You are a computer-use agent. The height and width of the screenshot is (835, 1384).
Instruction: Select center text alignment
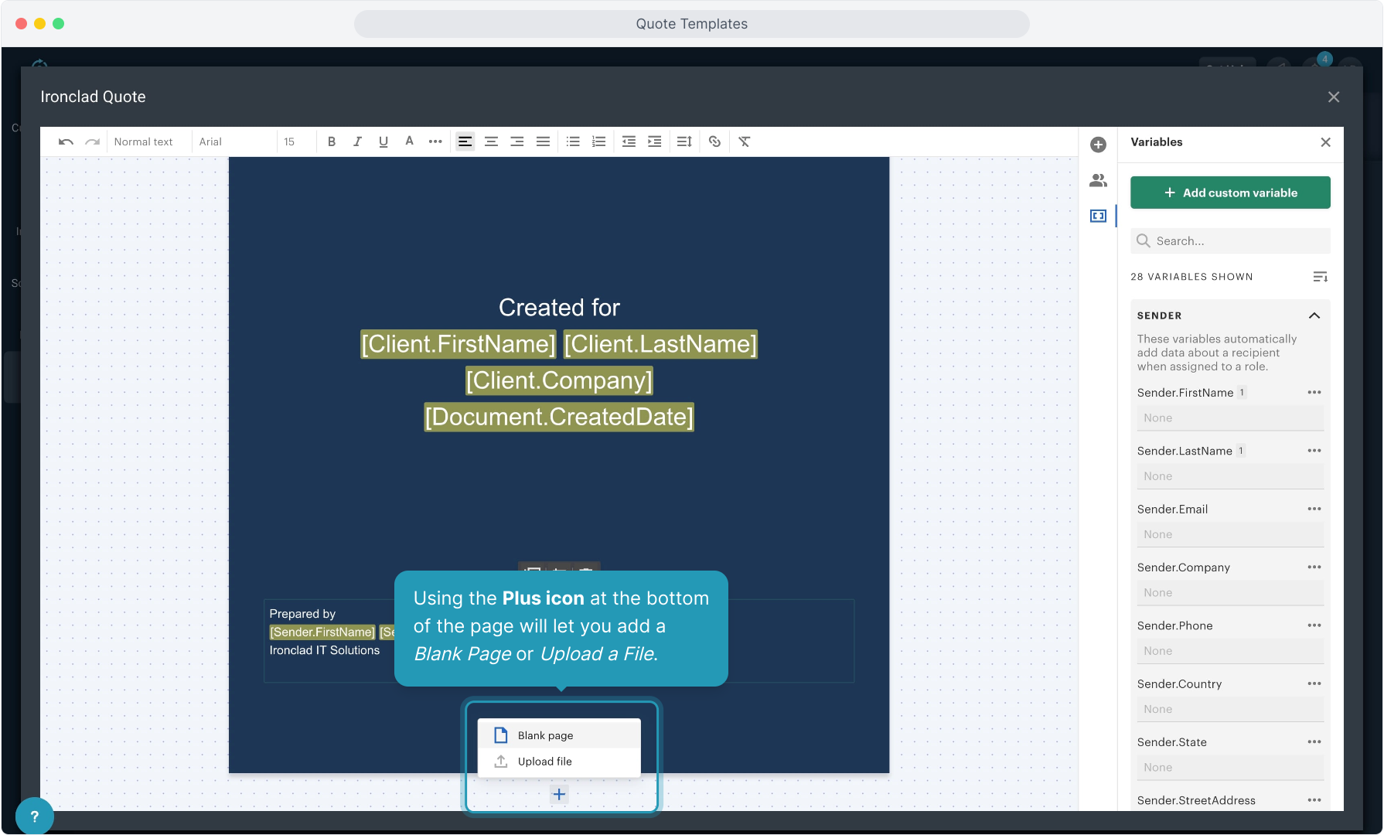491,141
